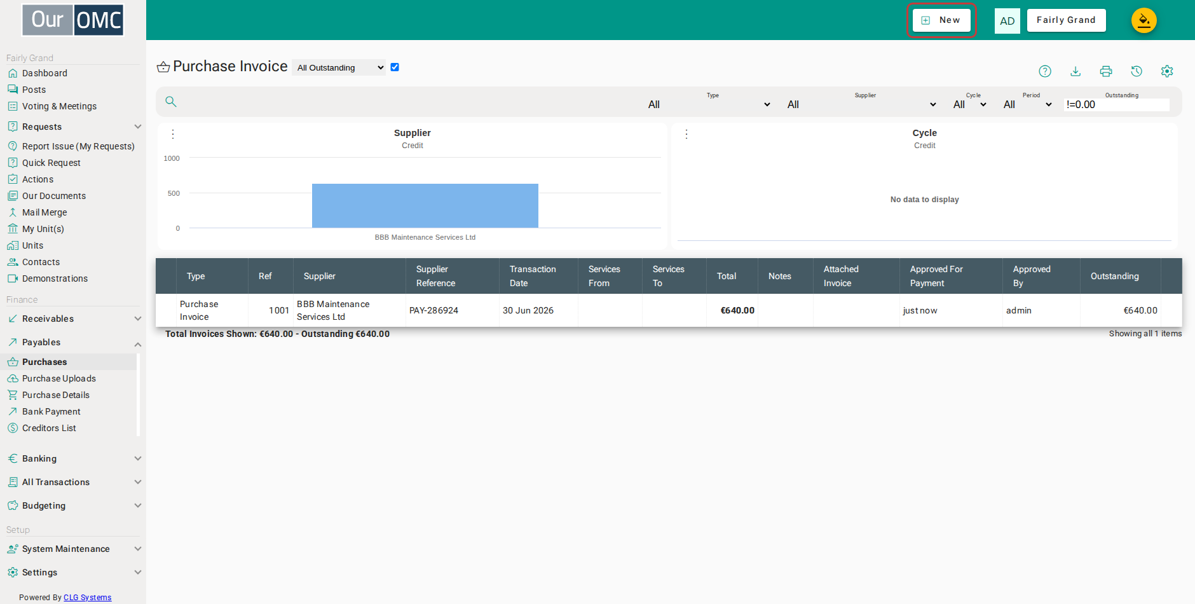
Task: Click the Outstanding filter input field
Action: (1117, 104)
